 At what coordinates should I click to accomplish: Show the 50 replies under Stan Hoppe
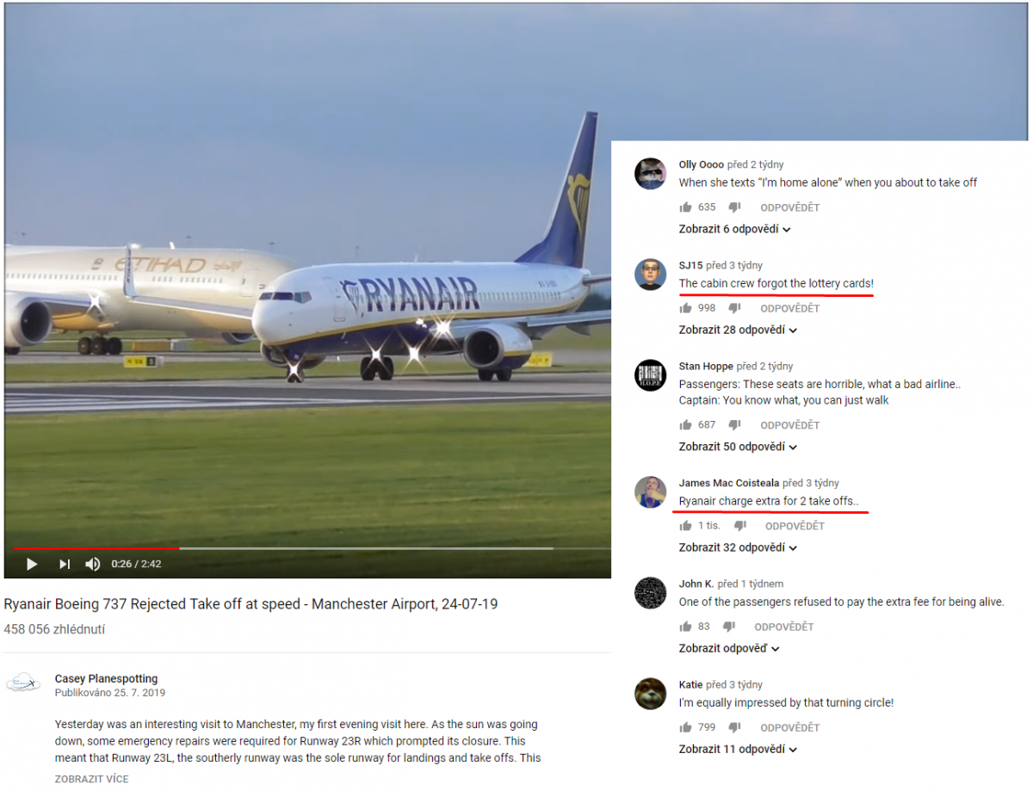739,447
